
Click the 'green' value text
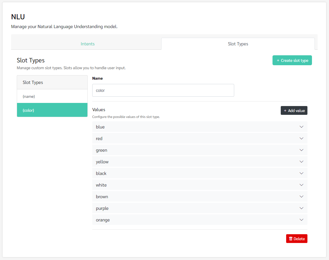pos(102,150)
